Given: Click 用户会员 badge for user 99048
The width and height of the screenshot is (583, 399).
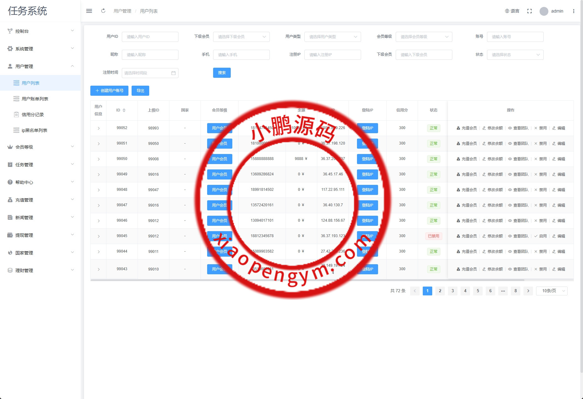Looking at the screenshot, I should (219, 190).
